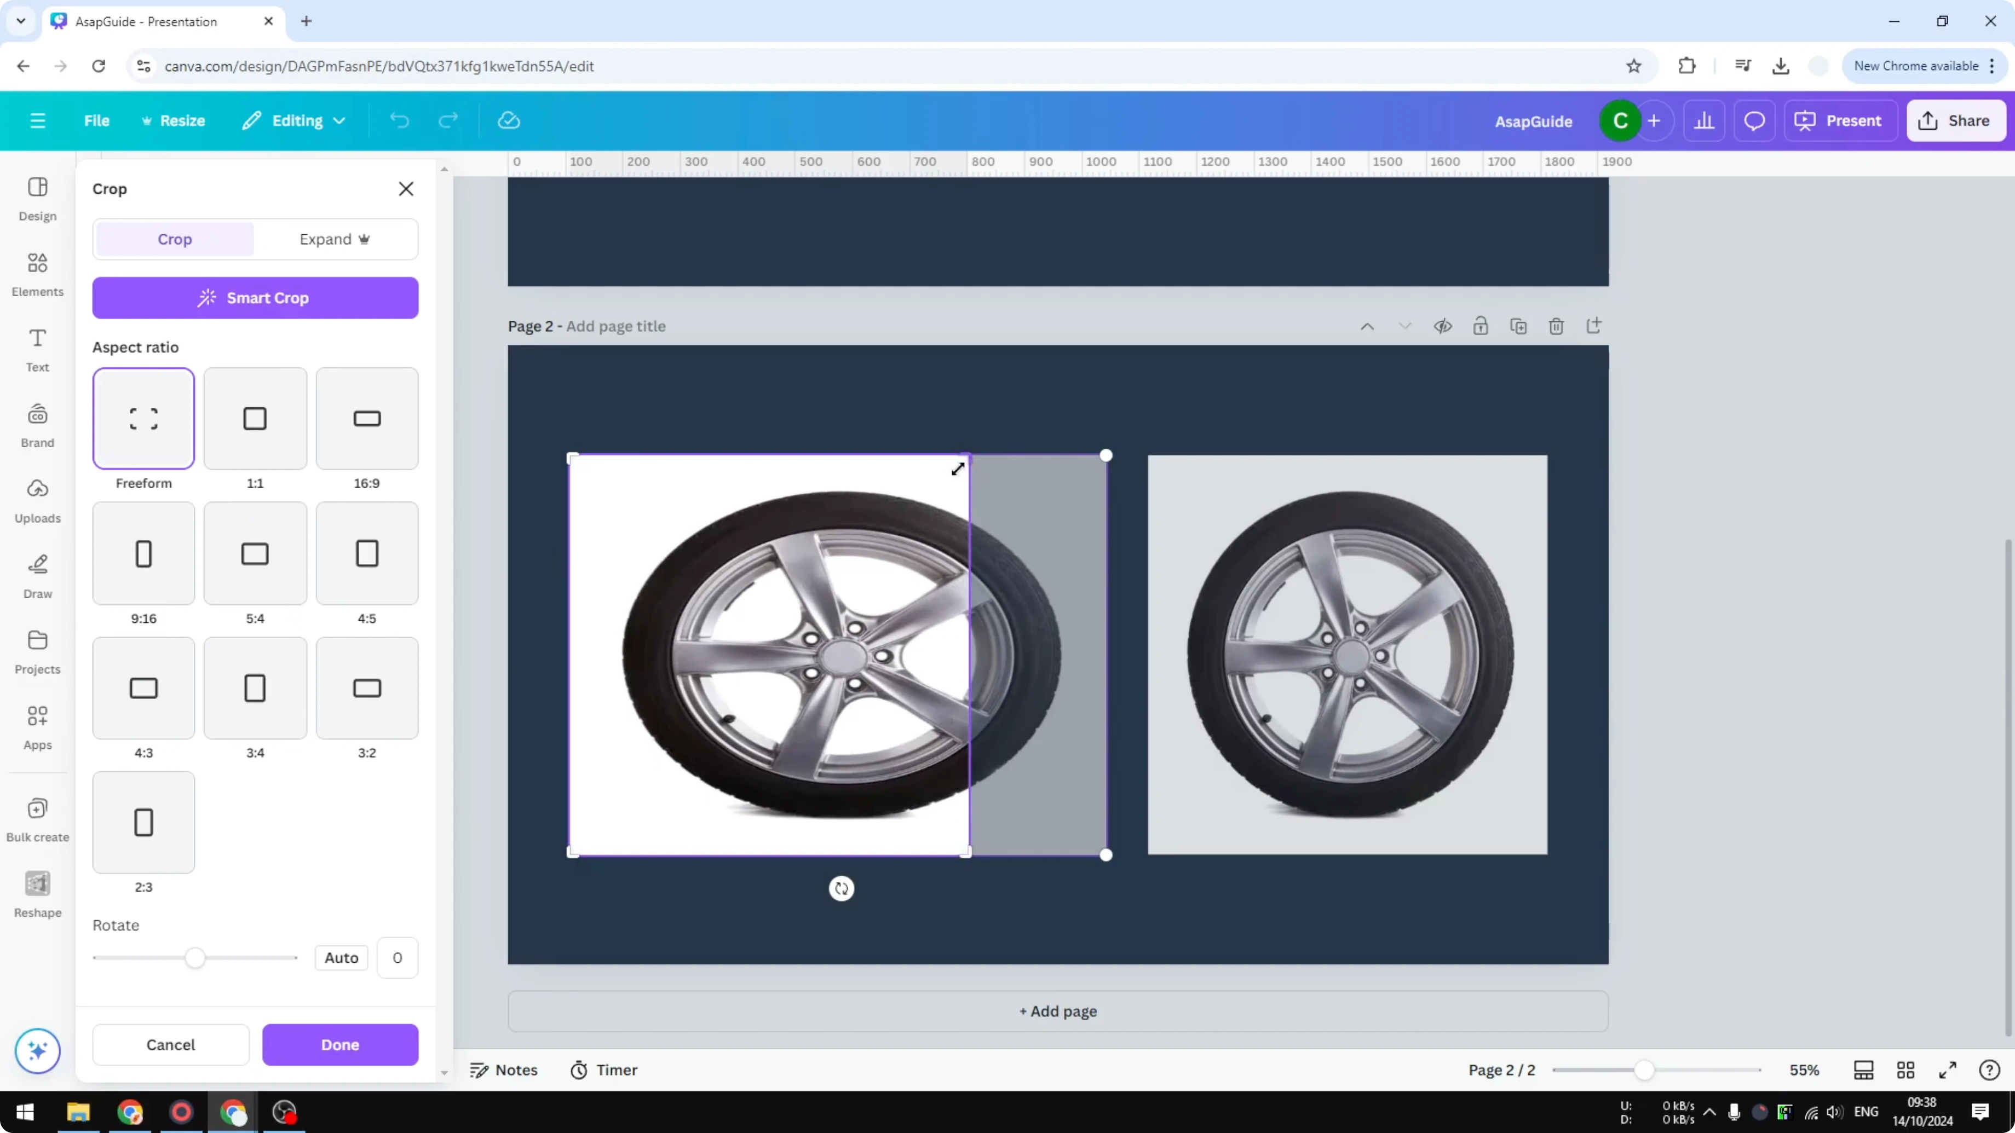Open the Editing mode dropdown
Image resolution: width=2015 pixels, height=1133 pixels.
pos(293,120)
